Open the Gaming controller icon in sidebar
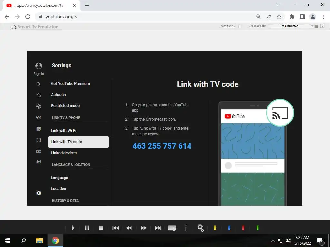The image size is (330, 247). click(39, 118)
